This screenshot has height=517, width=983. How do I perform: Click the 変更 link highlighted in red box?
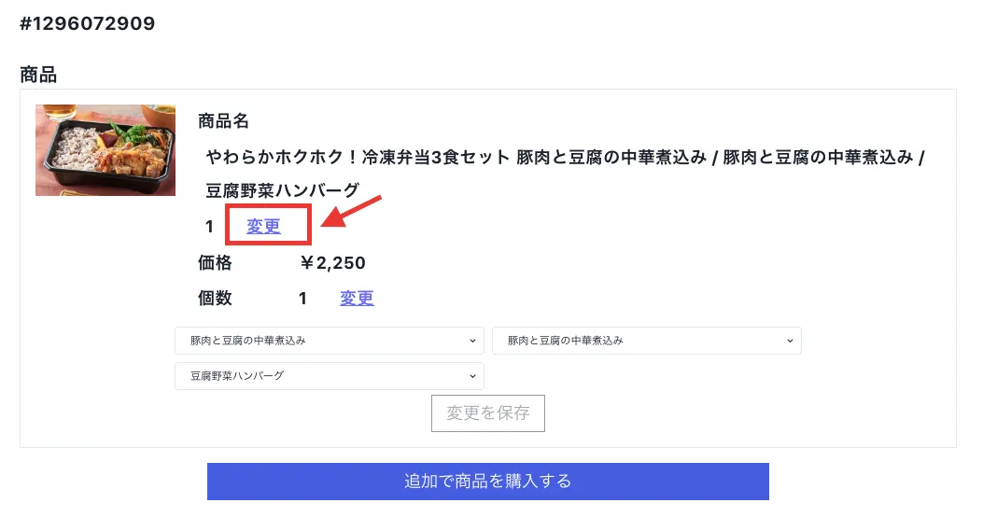(263, 226)
